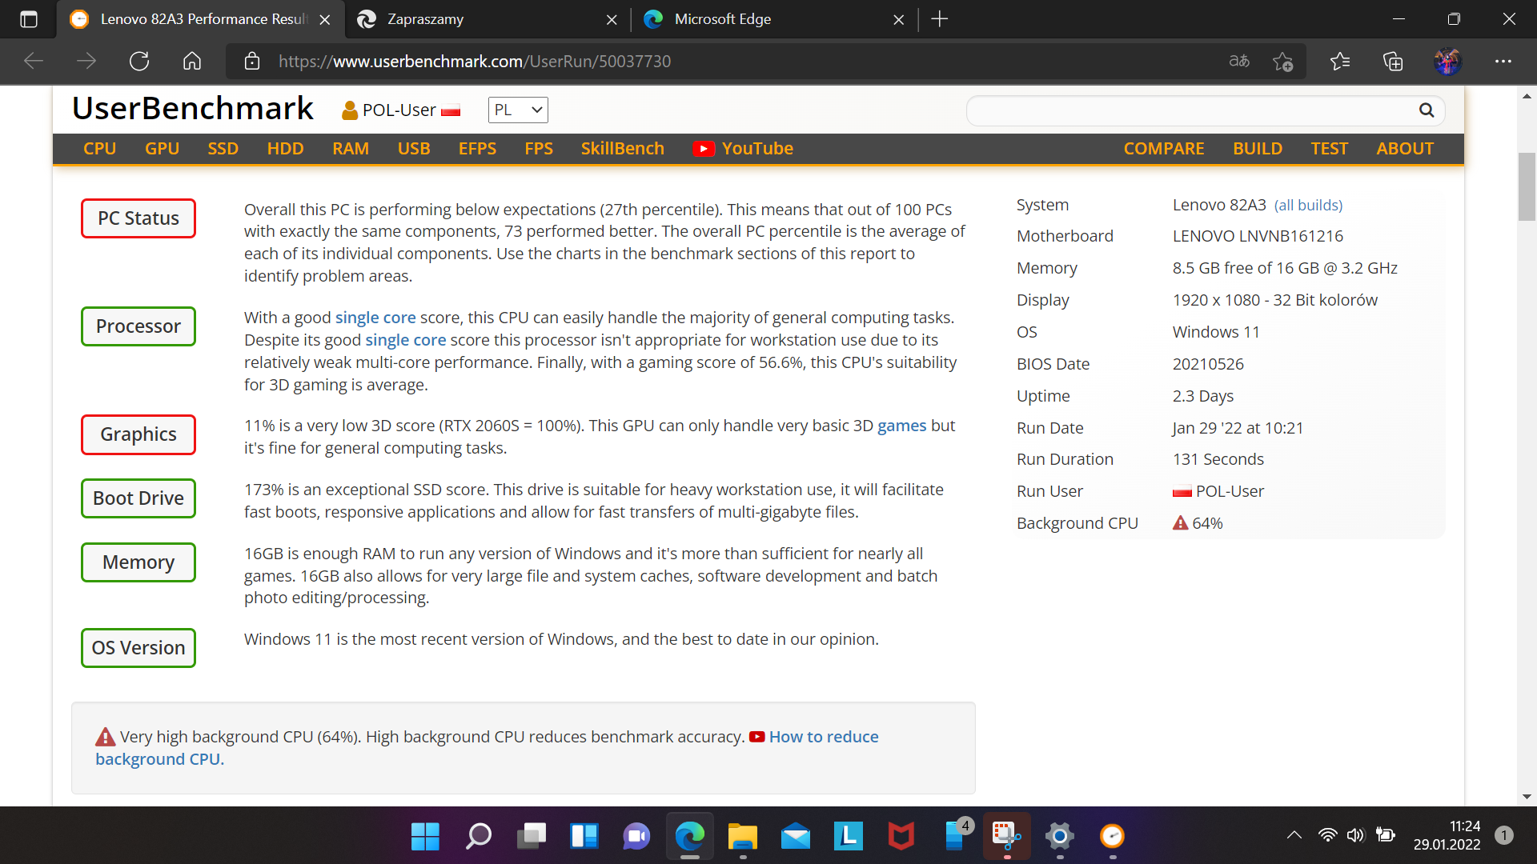Open taskbar Search
This screenshot has height=864, width=1537.
point(478,837)
